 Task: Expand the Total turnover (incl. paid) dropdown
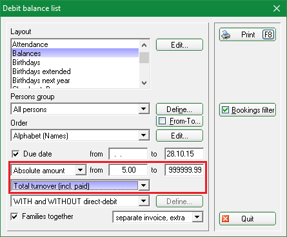tap(144, 185)
